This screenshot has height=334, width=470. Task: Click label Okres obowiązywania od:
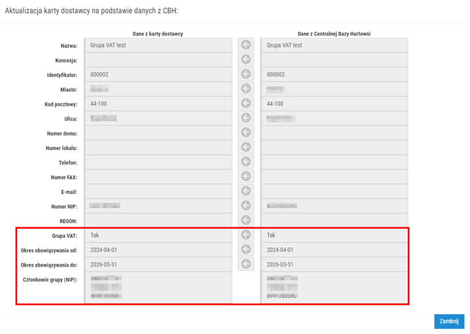pyautogui.click(x=49, y=251)
